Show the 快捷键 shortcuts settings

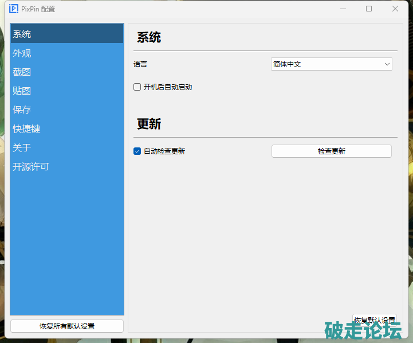click(x=27, y=129)
